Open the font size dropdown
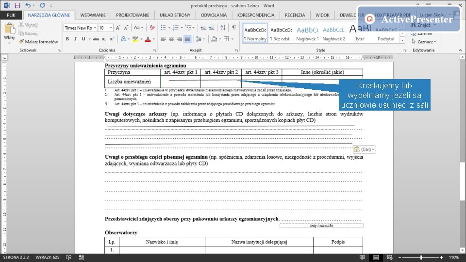Screen dimensions: 466x262 point(111,28)
